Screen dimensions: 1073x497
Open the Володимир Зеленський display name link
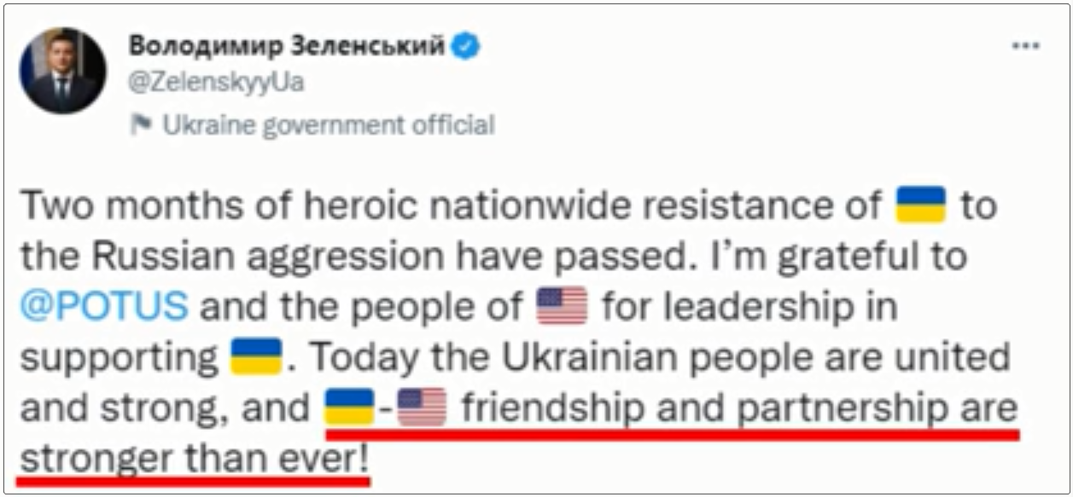[x=287, y=47]
